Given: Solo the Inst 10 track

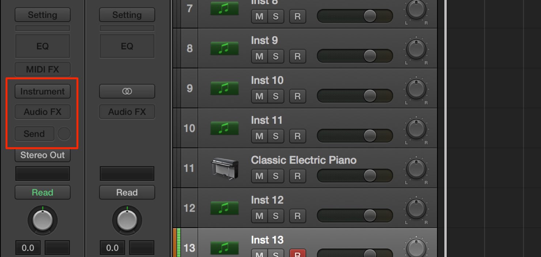Looking at the screenshot, I should point(276,96).
